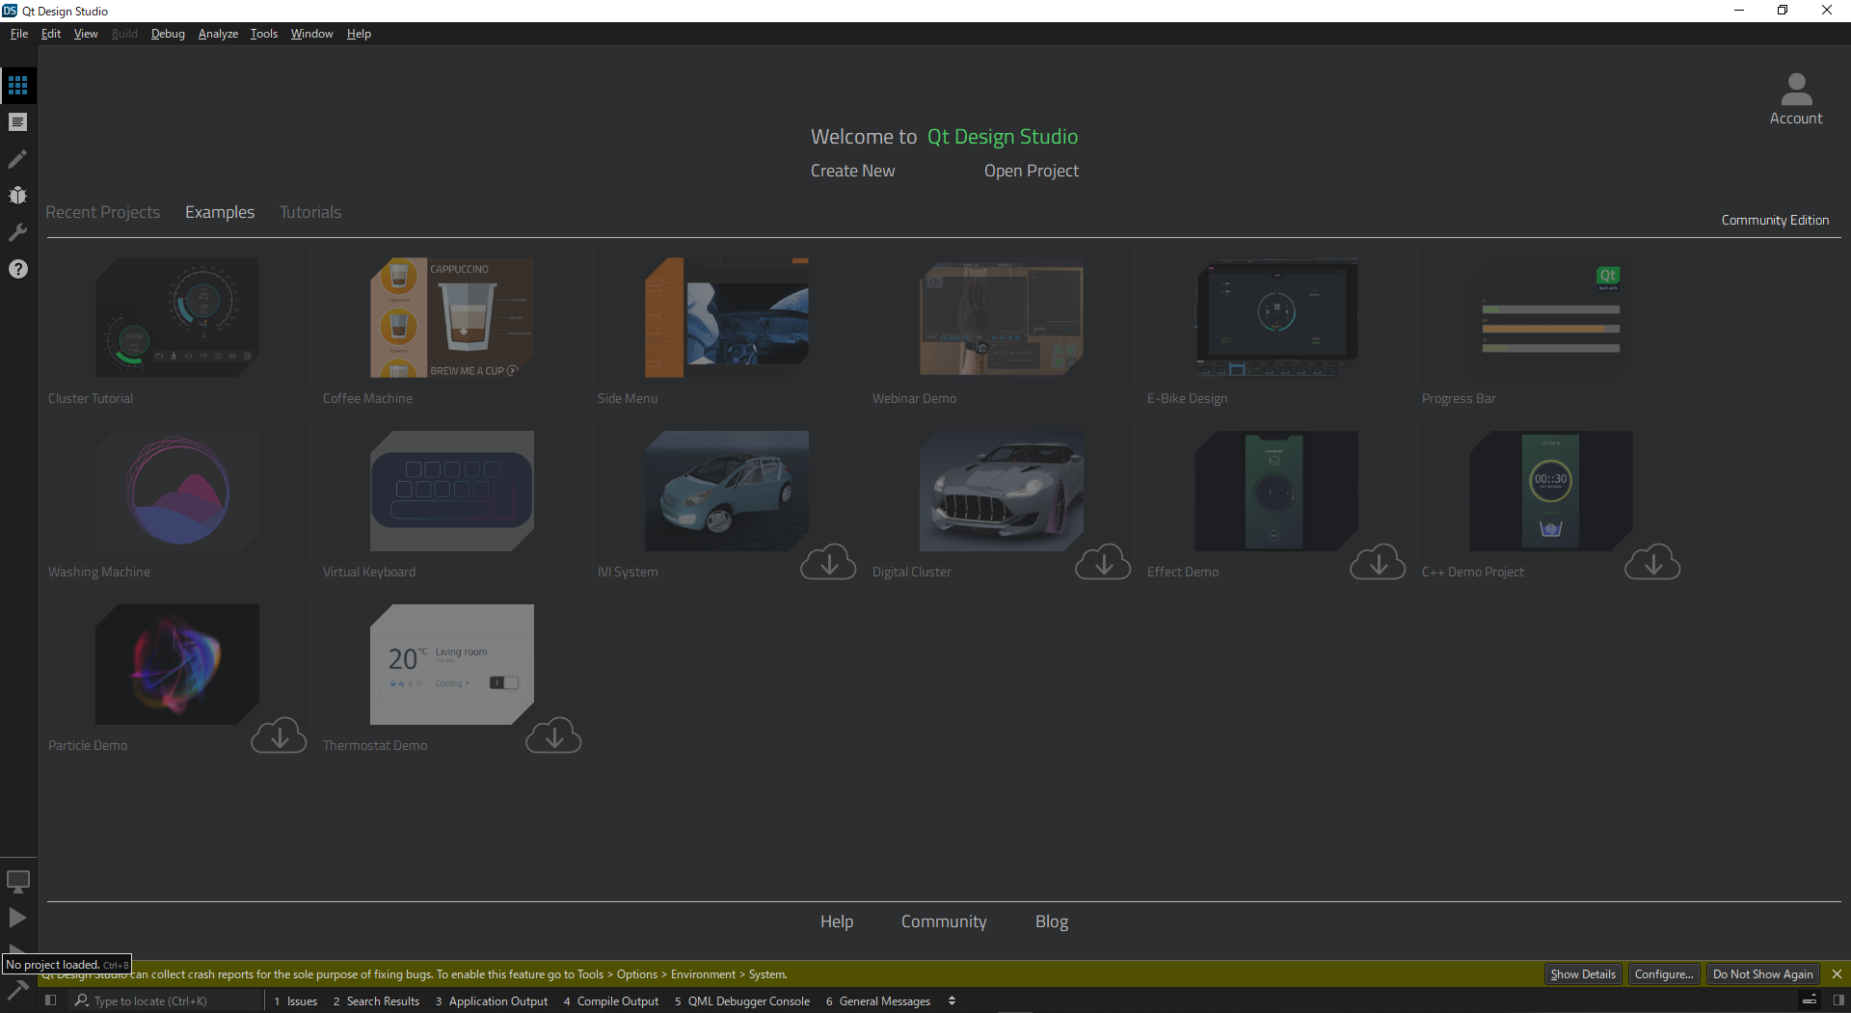This screenshot has width=1851, height=1013.
Task: Open Debug mode bug icon
Action: pyautogui.click(x=17, y=196)
